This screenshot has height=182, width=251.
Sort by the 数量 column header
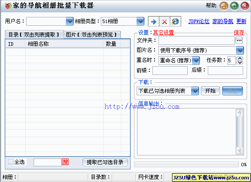click(112, 44)
